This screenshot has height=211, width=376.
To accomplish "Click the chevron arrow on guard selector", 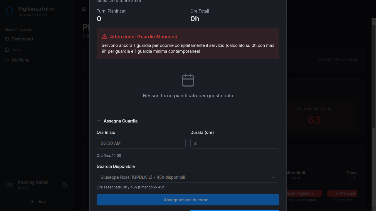I will [273, 177].
